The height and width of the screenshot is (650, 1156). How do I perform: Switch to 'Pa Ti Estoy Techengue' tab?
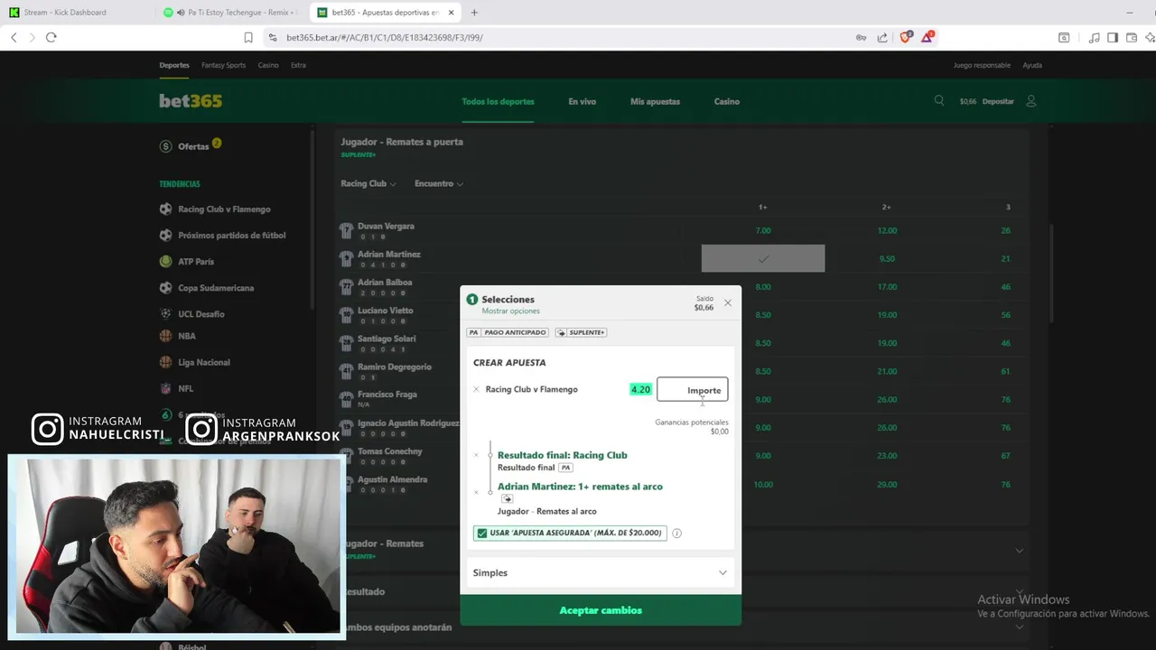click(x=231, y=13)
